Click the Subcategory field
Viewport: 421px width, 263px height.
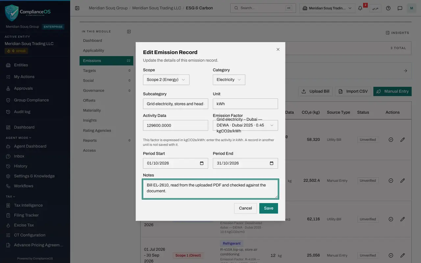pos(176,104)
